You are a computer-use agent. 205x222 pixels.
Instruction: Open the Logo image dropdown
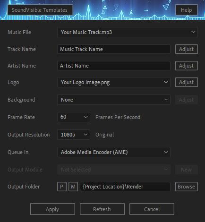(x=114, y=82)
